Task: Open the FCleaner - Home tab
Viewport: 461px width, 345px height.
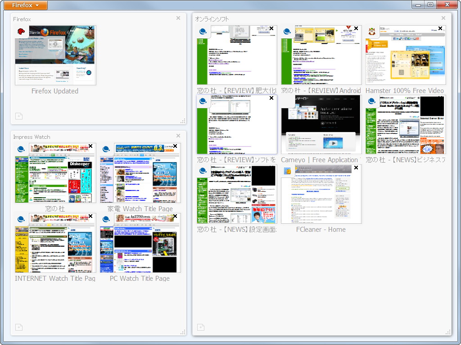Action: (321, 193)
